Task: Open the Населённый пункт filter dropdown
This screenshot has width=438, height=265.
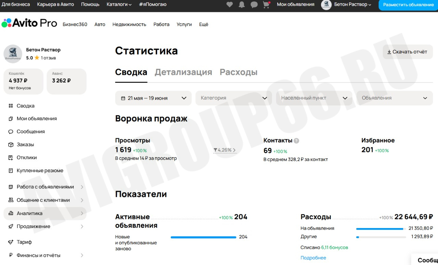Action: point(314,98)
